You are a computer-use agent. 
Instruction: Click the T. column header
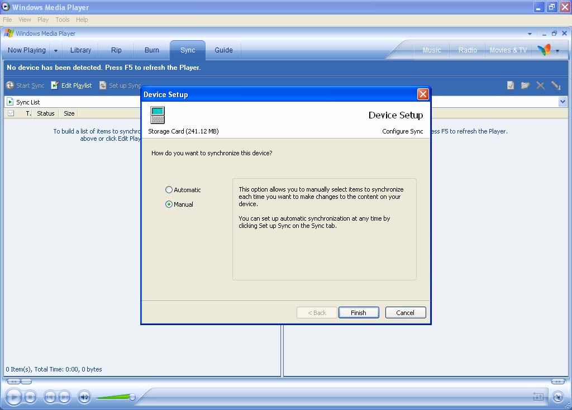pos(28,113)
